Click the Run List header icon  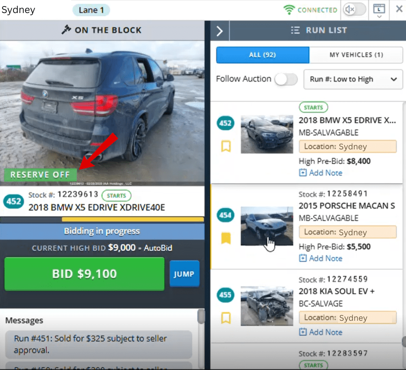[295, 30]
